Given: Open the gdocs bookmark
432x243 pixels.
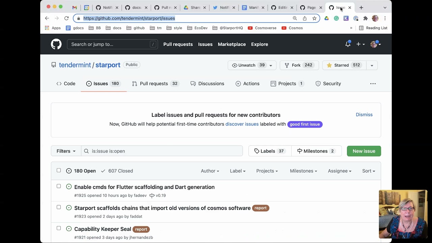Looking at the screenshot, I should [x=75, y=28].
